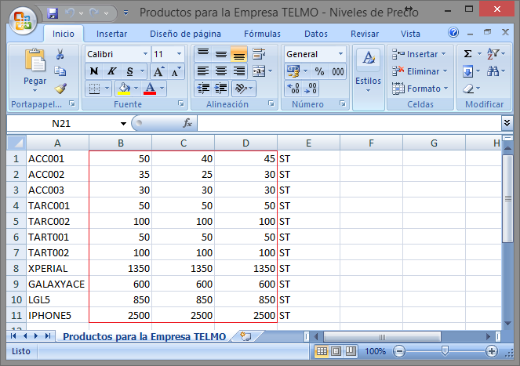Center text horizontally

pyautogui.click(x=221, y=71)
